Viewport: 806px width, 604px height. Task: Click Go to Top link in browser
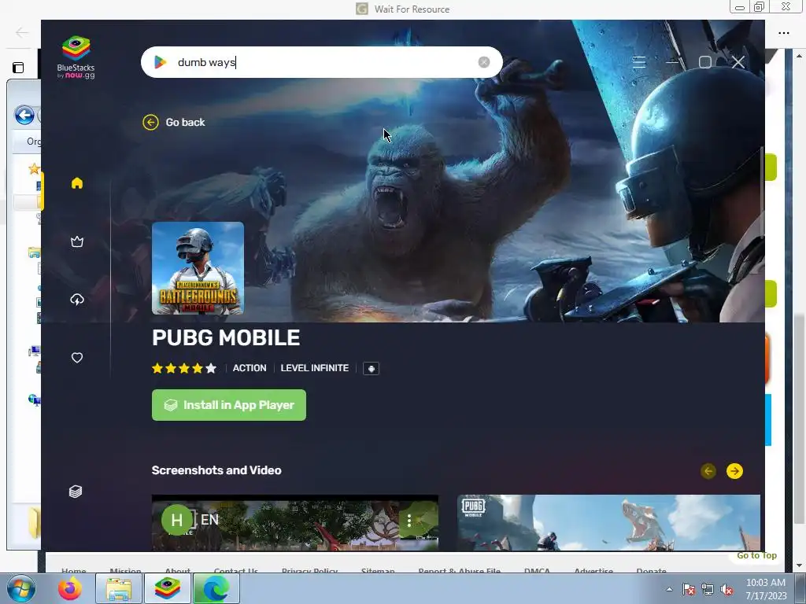(756, 556)
